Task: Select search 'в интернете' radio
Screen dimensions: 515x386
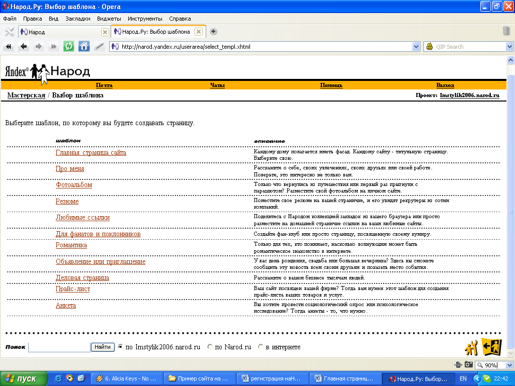Action: [x=261, y=347]
